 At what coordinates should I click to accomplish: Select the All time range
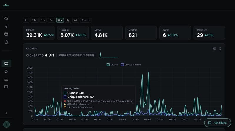click(x=76, y=20)
